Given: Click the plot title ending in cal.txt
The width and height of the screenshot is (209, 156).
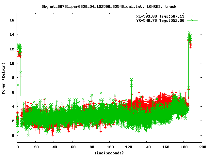Looking at the screenshot, I should [x=109, y=6].
